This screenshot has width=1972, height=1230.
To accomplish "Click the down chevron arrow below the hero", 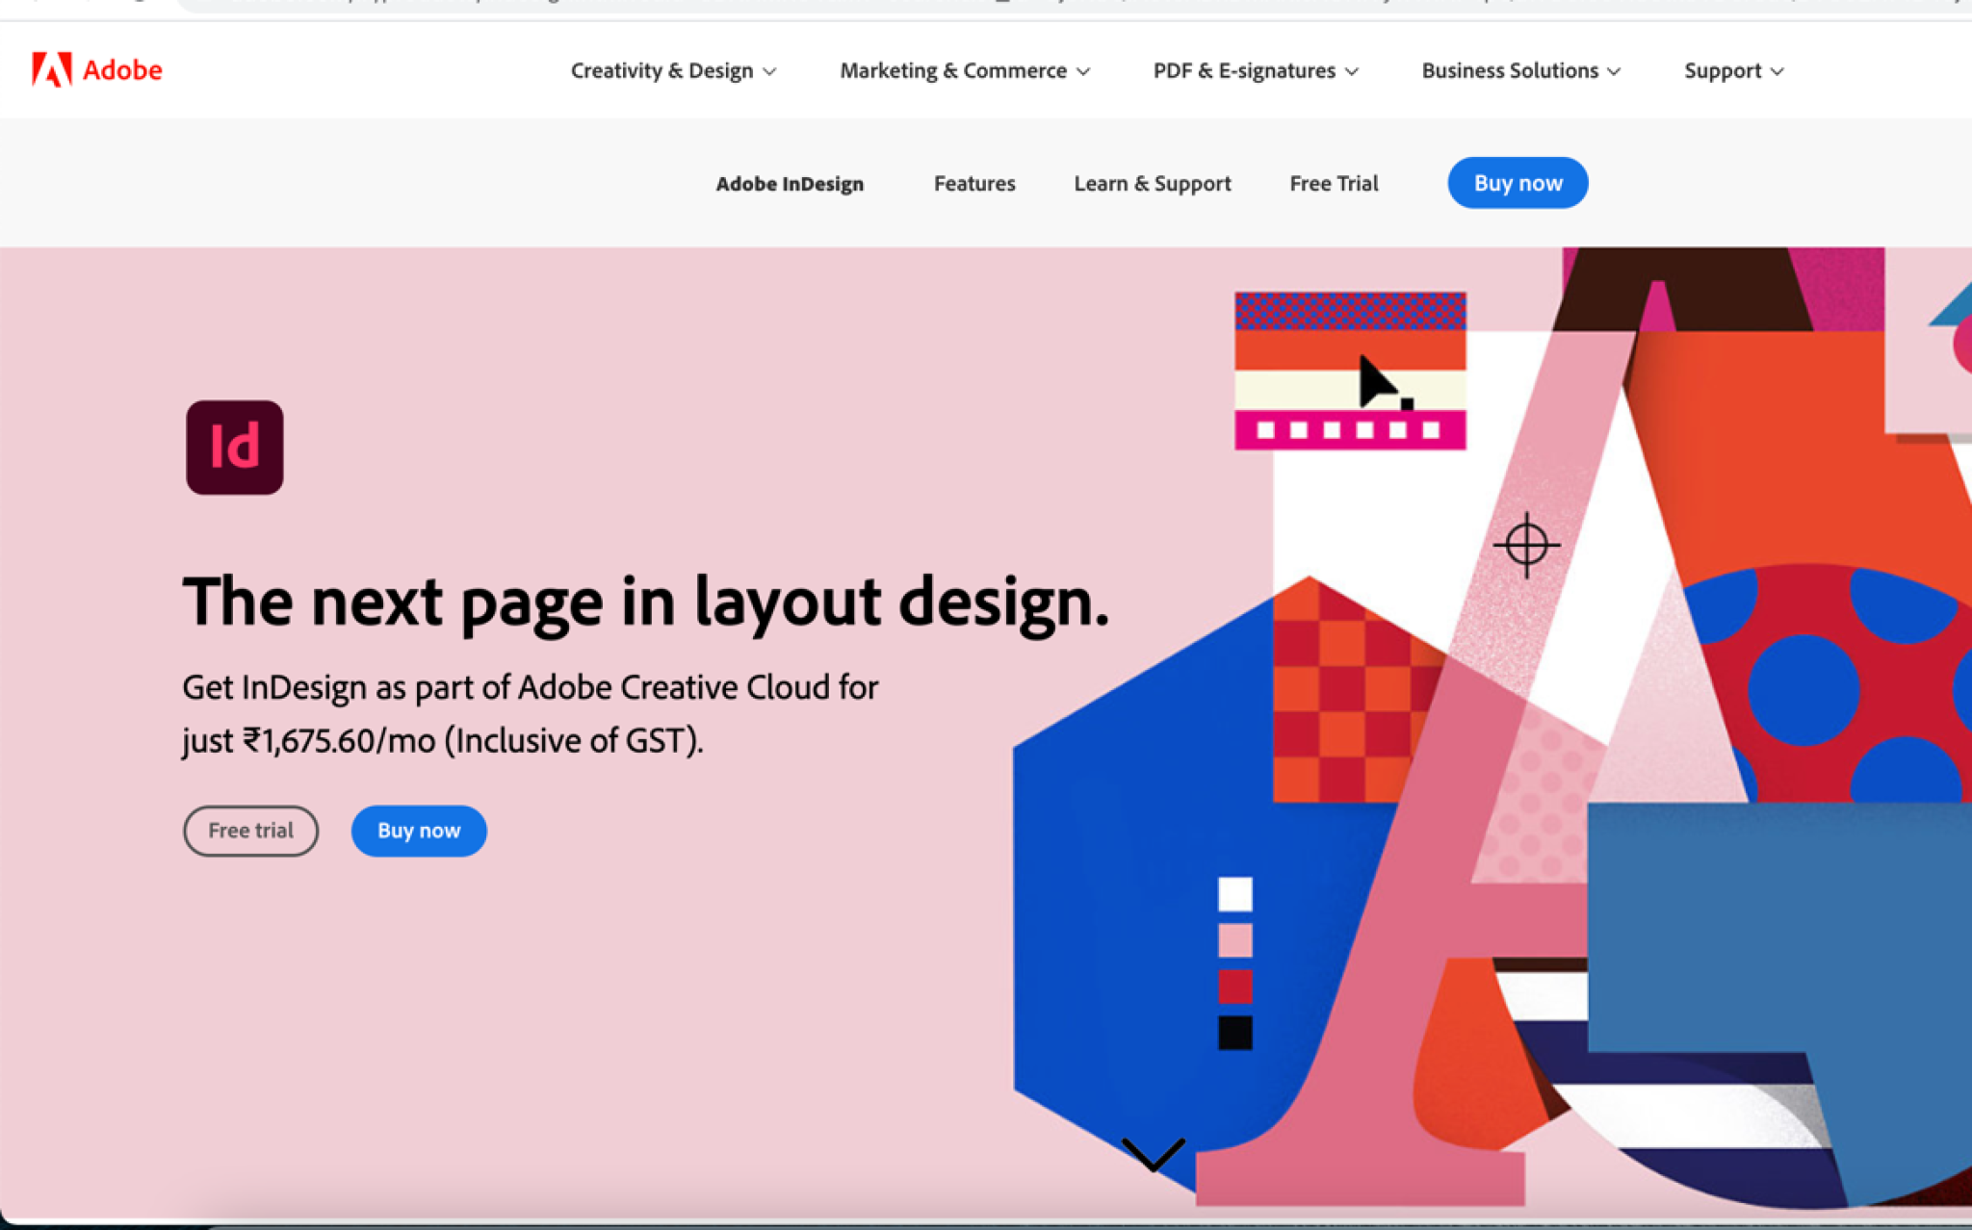I will 1153,1154.
